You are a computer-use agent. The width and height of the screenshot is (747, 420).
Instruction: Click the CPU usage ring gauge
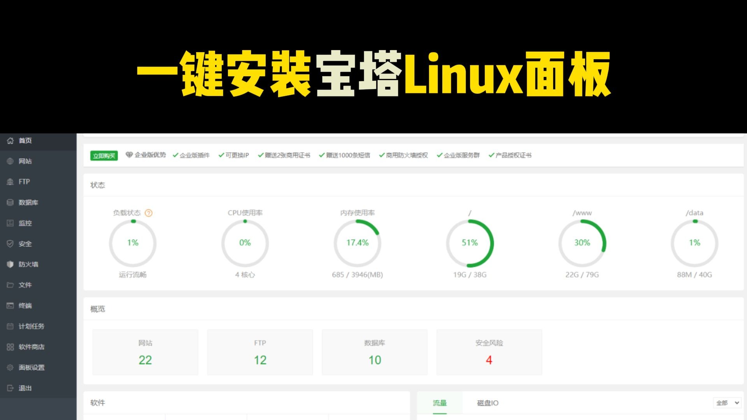pos(245,243)
